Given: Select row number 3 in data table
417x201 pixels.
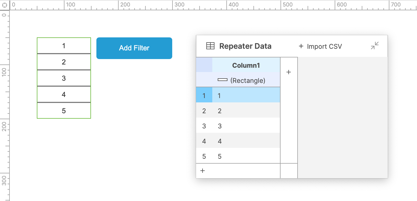Looking at the screenshot, I should click(x=204, y=126).
